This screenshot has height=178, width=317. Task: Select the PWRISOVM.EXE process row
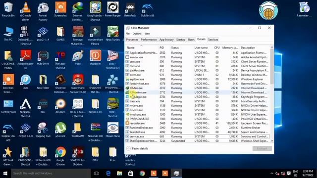click(198, 119)
